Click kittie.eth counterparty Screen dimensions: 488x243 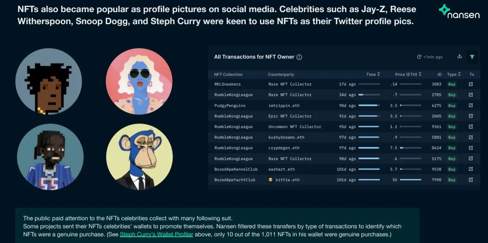click(287, 180)
